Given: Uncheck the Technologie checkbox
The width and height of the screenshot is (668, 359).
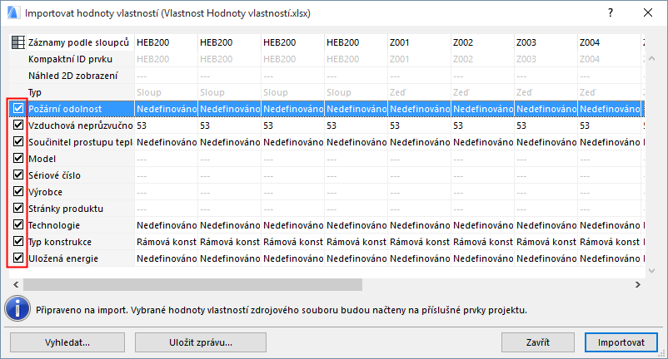Looking at the screenshot, I should pyautogui.click(x=17, y=224).
